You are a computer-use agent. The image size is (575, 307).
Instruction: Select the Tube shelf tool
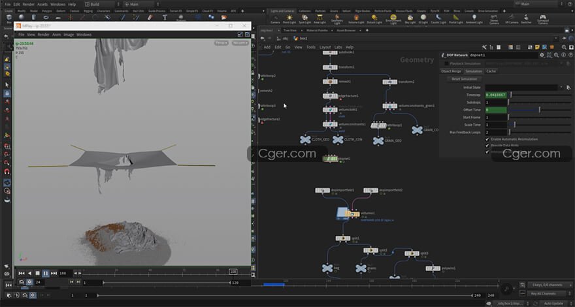point(34,18)
